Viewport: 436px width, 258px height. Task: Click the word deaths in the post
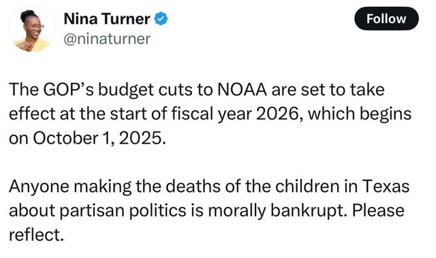[x=194, y=186]
